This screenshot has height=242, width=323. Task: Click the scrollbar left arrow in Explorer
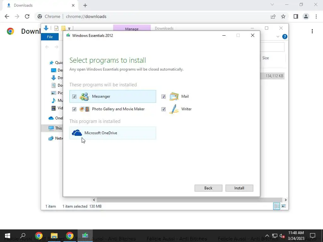click(x=94, y=200)
